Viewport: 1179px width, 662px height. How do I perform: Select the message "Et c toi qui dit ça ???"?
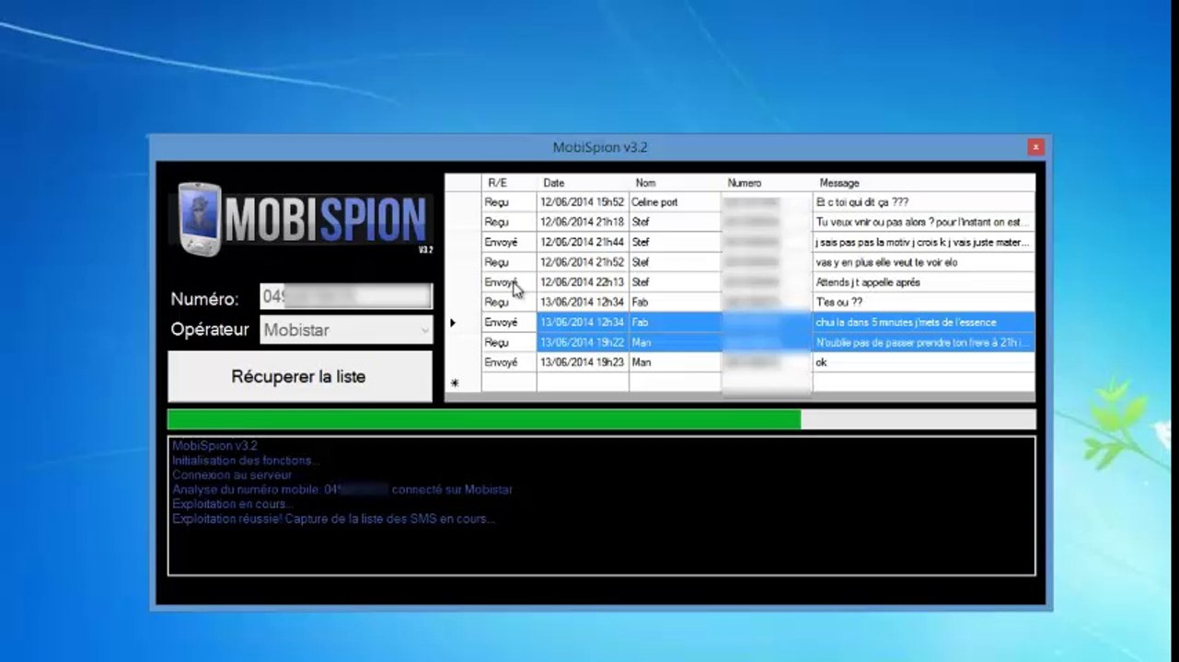click(924, 202)
